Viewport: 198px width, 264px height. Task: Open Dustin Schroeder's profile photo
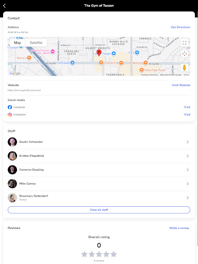tap(12, 142)
